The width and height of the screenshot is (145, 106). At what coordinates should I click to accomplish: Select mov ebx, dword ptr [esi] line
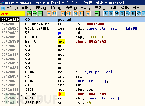coord(89,98)
